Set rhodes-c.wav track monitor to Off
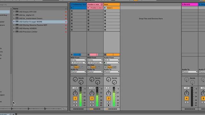This screenshot has width=205, height=115. tap(98, 67)
